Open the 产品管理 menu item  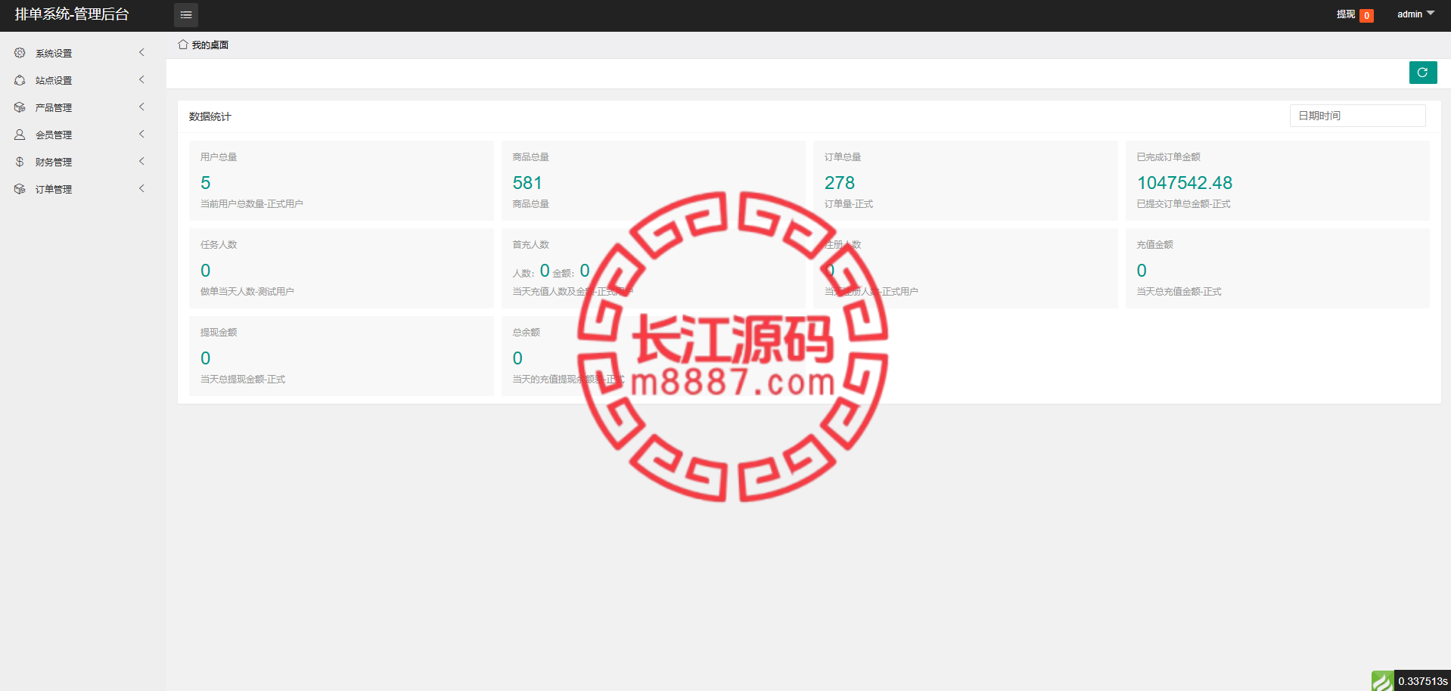83,107
